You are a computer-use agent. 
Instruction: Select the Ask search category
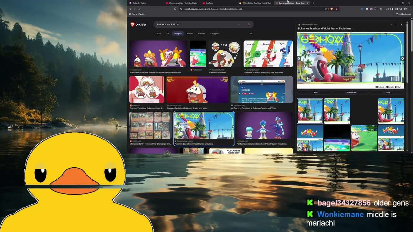tap(159, 34)
